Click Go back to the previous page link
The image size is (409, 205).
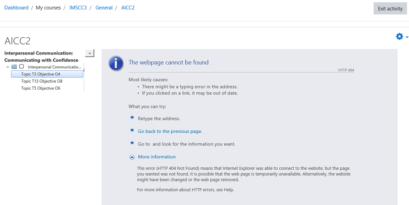[x=170, y=131]
